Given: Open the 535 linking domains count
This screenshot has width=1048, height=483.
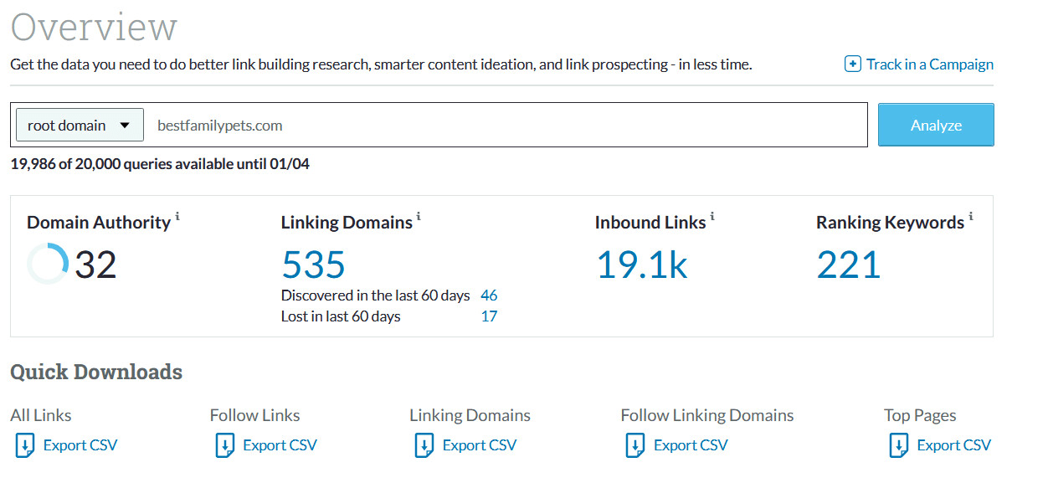Looking at the screenshot, I should (x=313, y=265).
